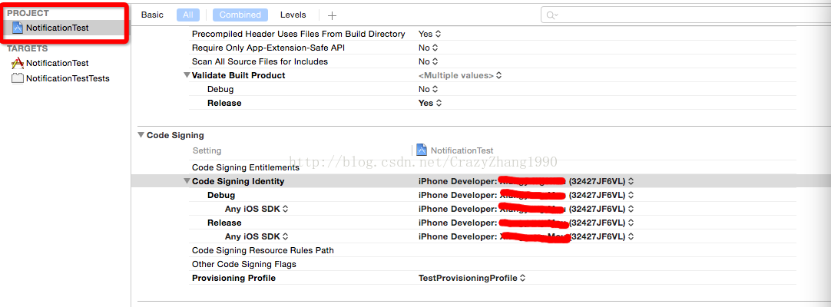Show Basic build settings
The height and width of the screenshot is (307, 831).
coord(152,15)
